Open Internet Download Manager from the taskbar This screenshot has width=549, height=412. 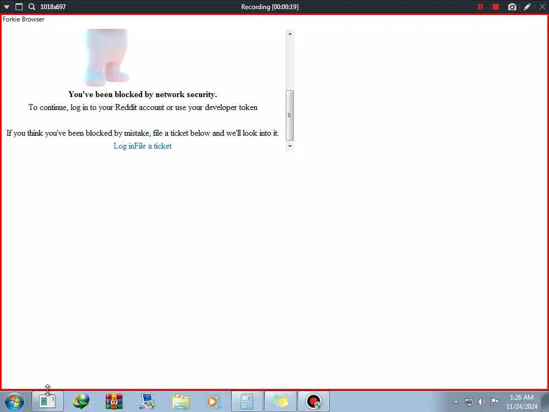[x=81, y=401]
